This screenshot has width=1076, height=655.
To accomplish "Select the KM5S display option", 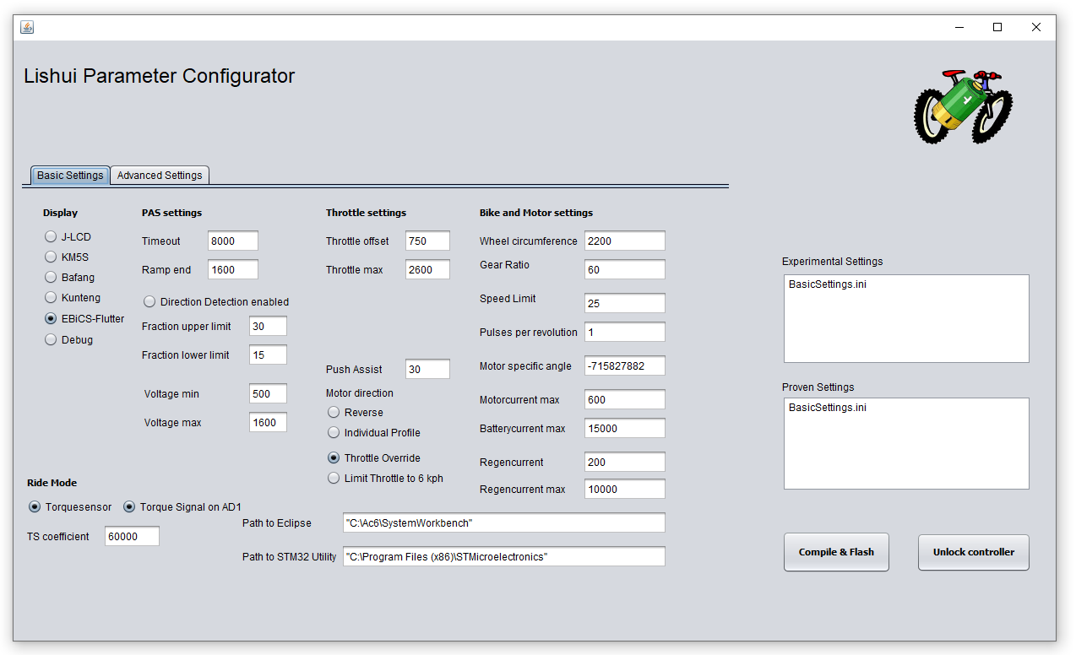I will pos(67,257).
